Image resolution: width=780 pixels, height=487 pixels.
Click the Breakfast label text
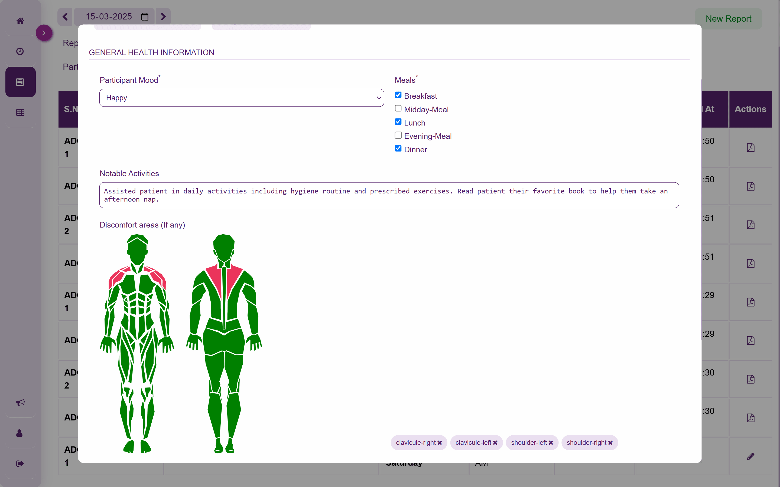click(x=420, y=96)
